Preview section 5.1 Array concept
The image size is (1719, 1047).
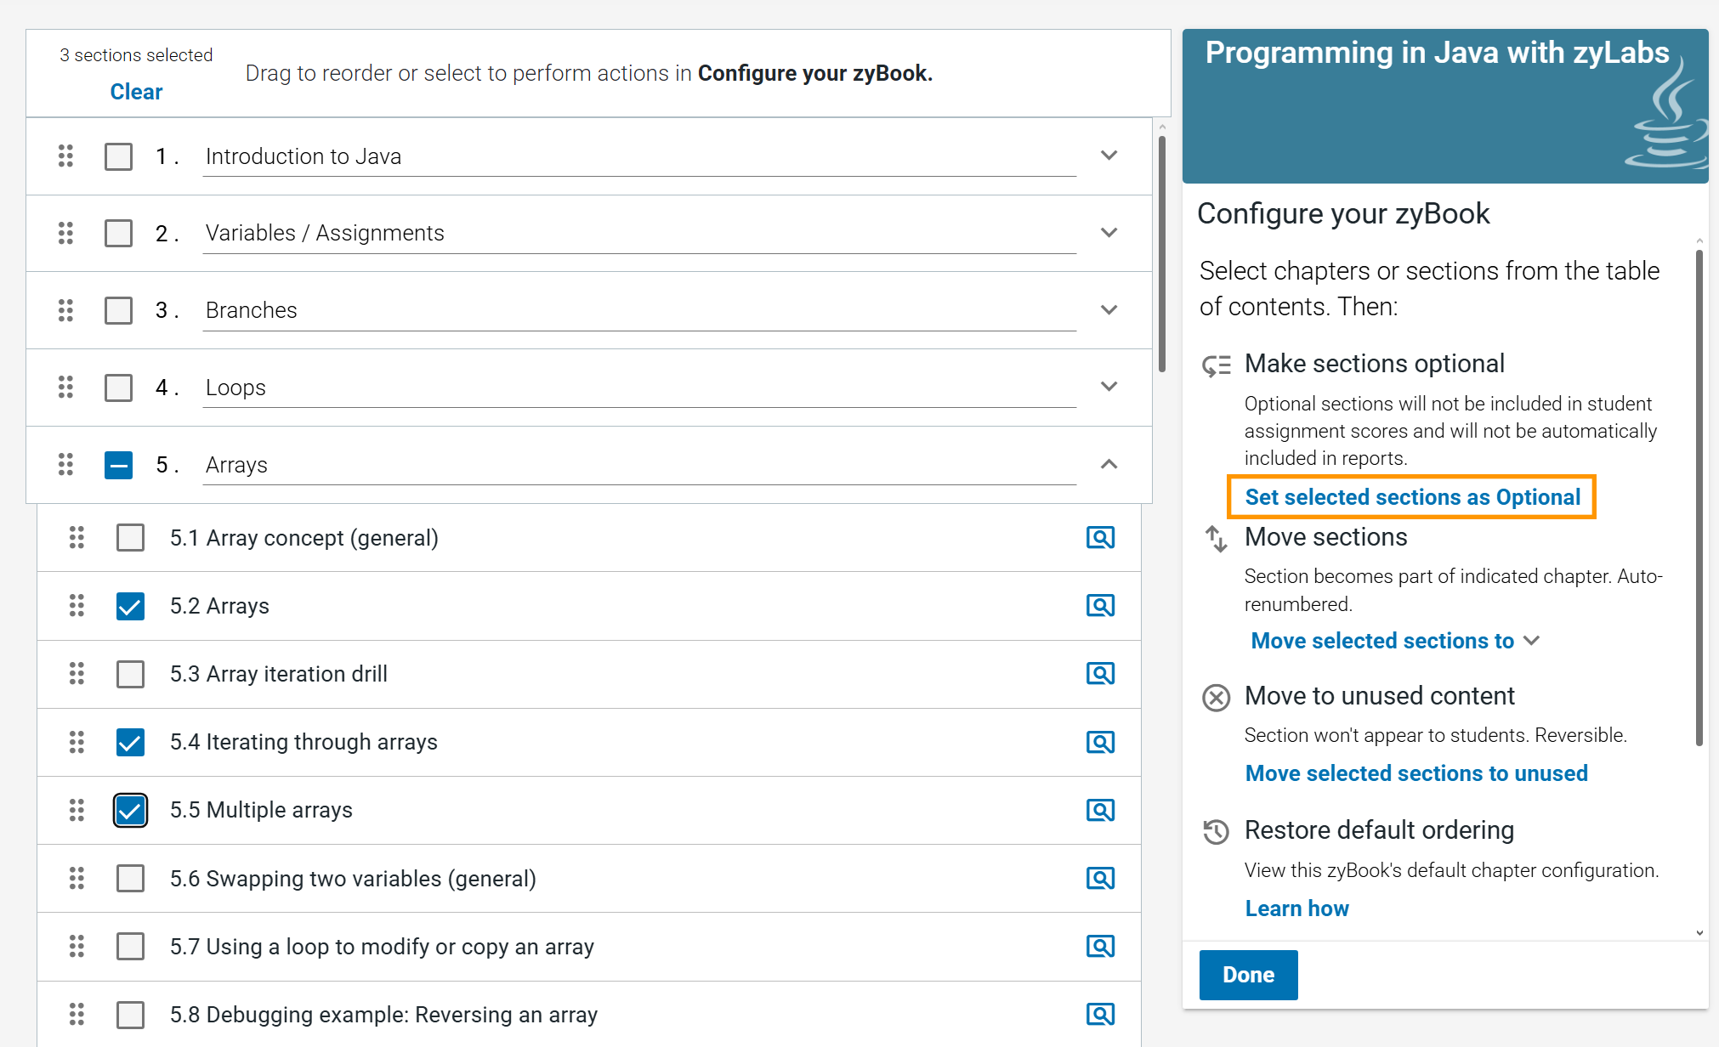pyautogui.click(x=1100, y=537)
